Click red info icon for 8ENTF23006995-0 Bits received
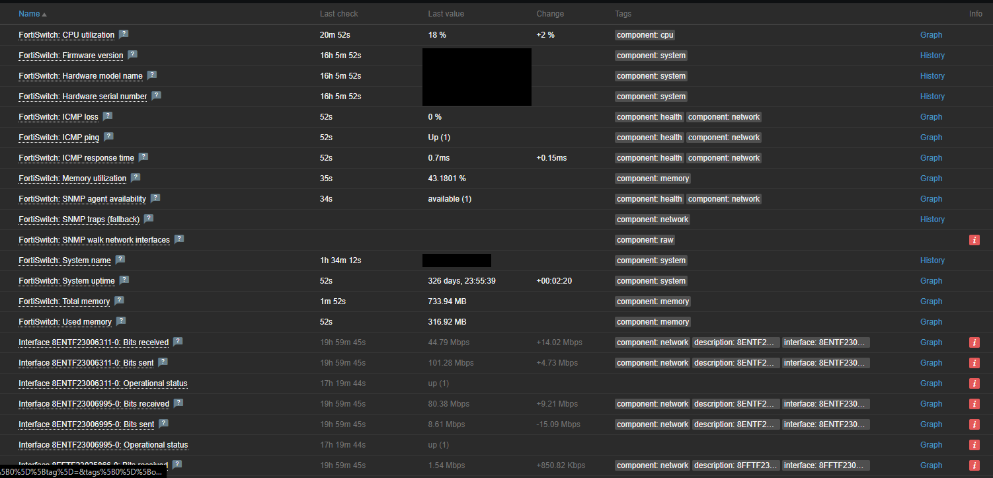 (x=974, y=404)
